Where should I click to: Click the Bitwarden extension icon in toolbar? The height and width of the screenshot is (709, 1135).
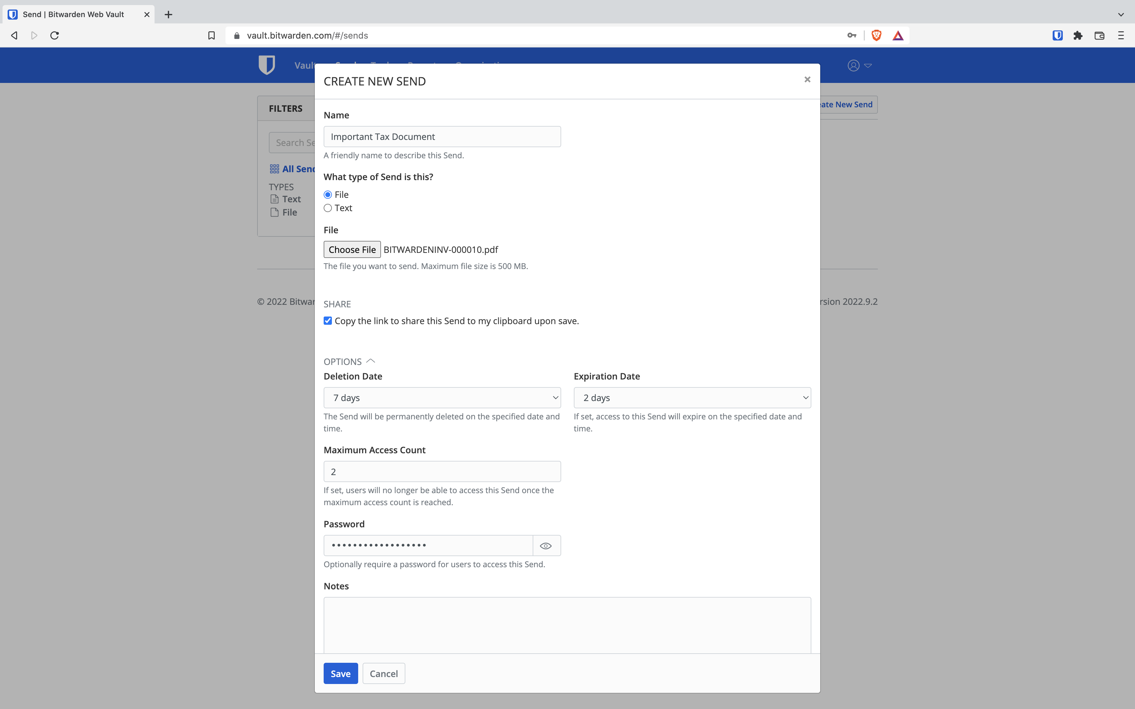tap(1057, 36)
